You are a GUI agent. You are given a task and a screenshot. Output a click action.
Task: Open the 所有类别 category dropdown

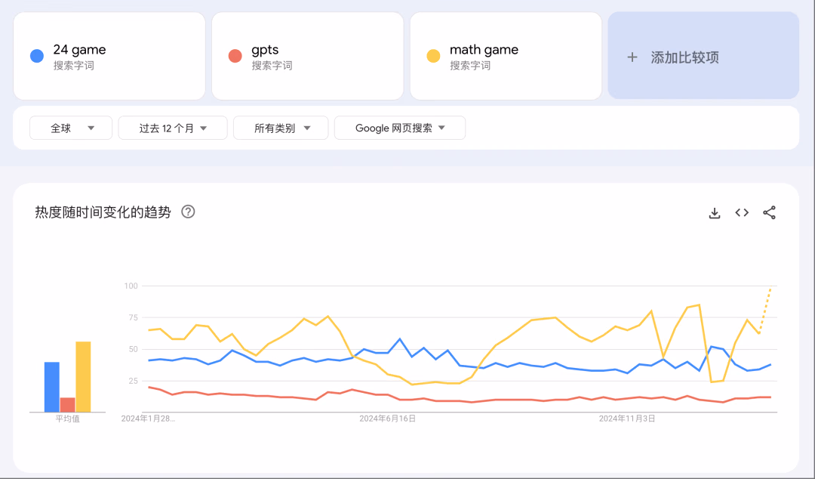coord(281,128)
